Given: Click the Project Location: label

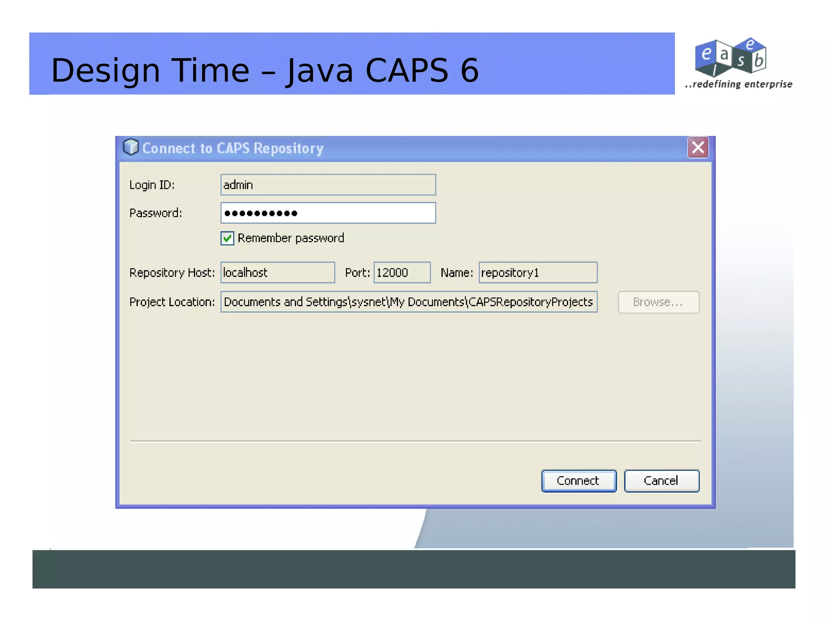Looking at the screenshot, I should click(172, 302).
